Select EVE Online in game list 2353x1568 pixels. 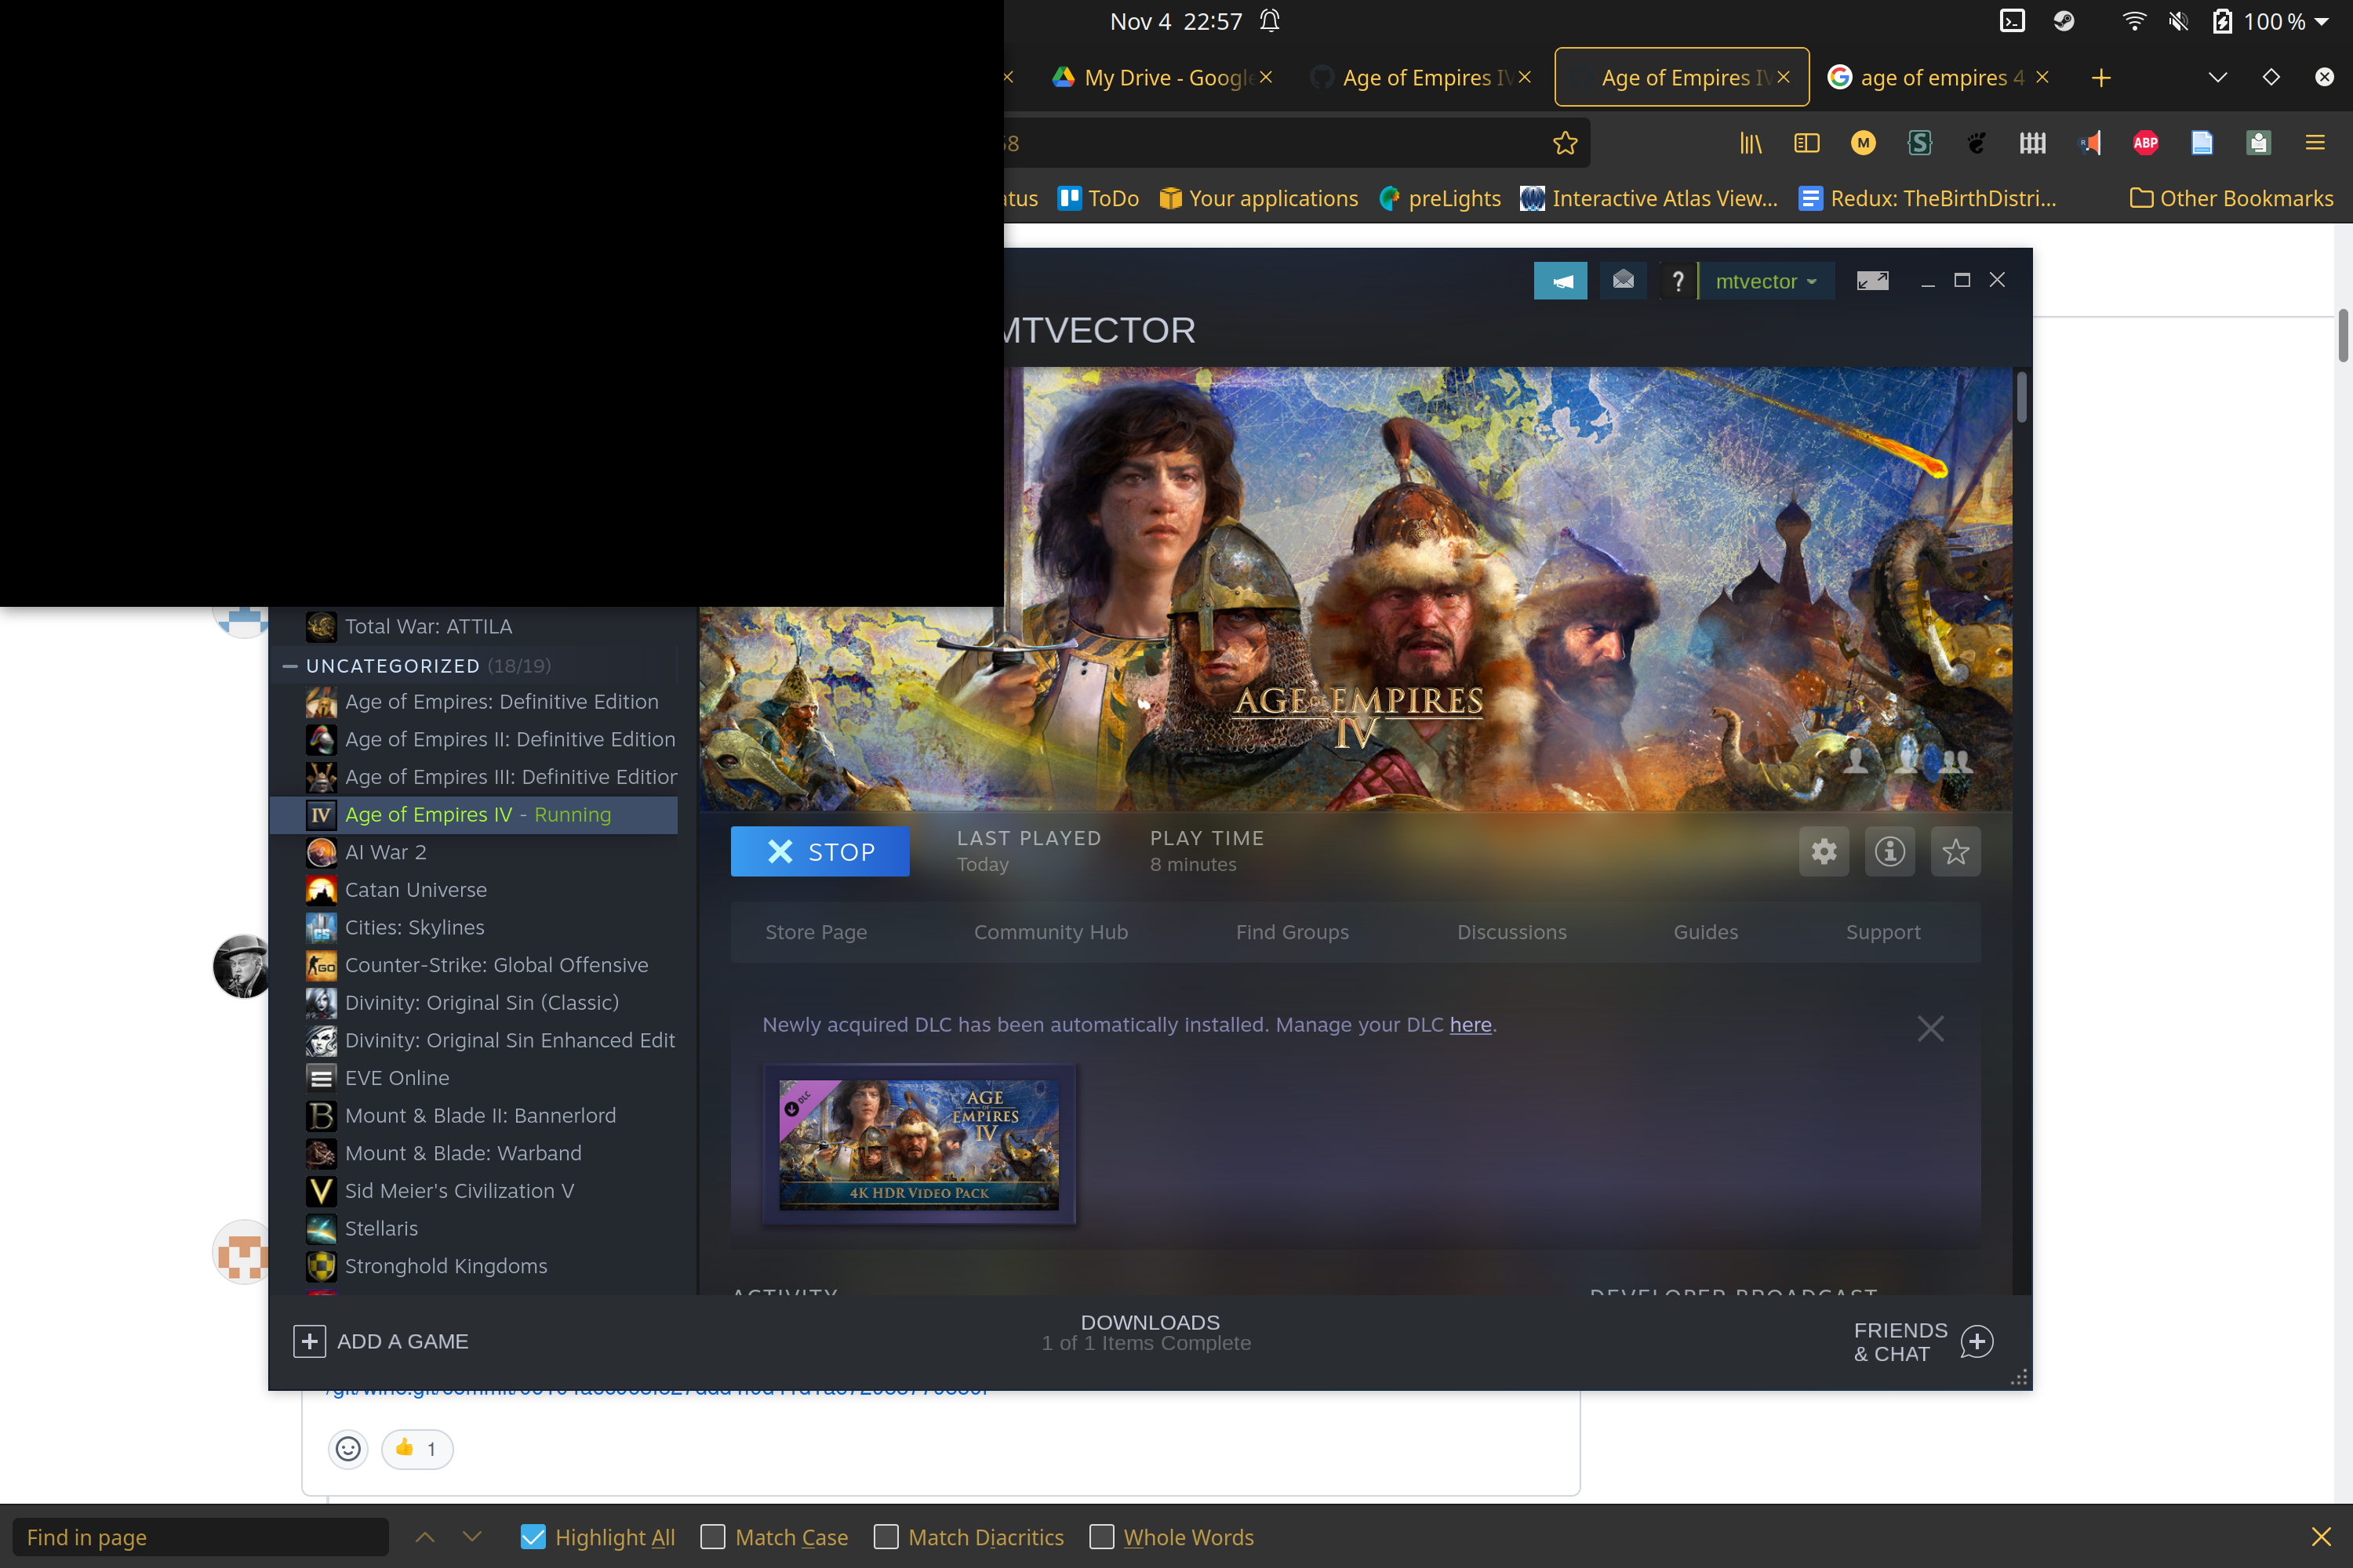coord(473,1078)
